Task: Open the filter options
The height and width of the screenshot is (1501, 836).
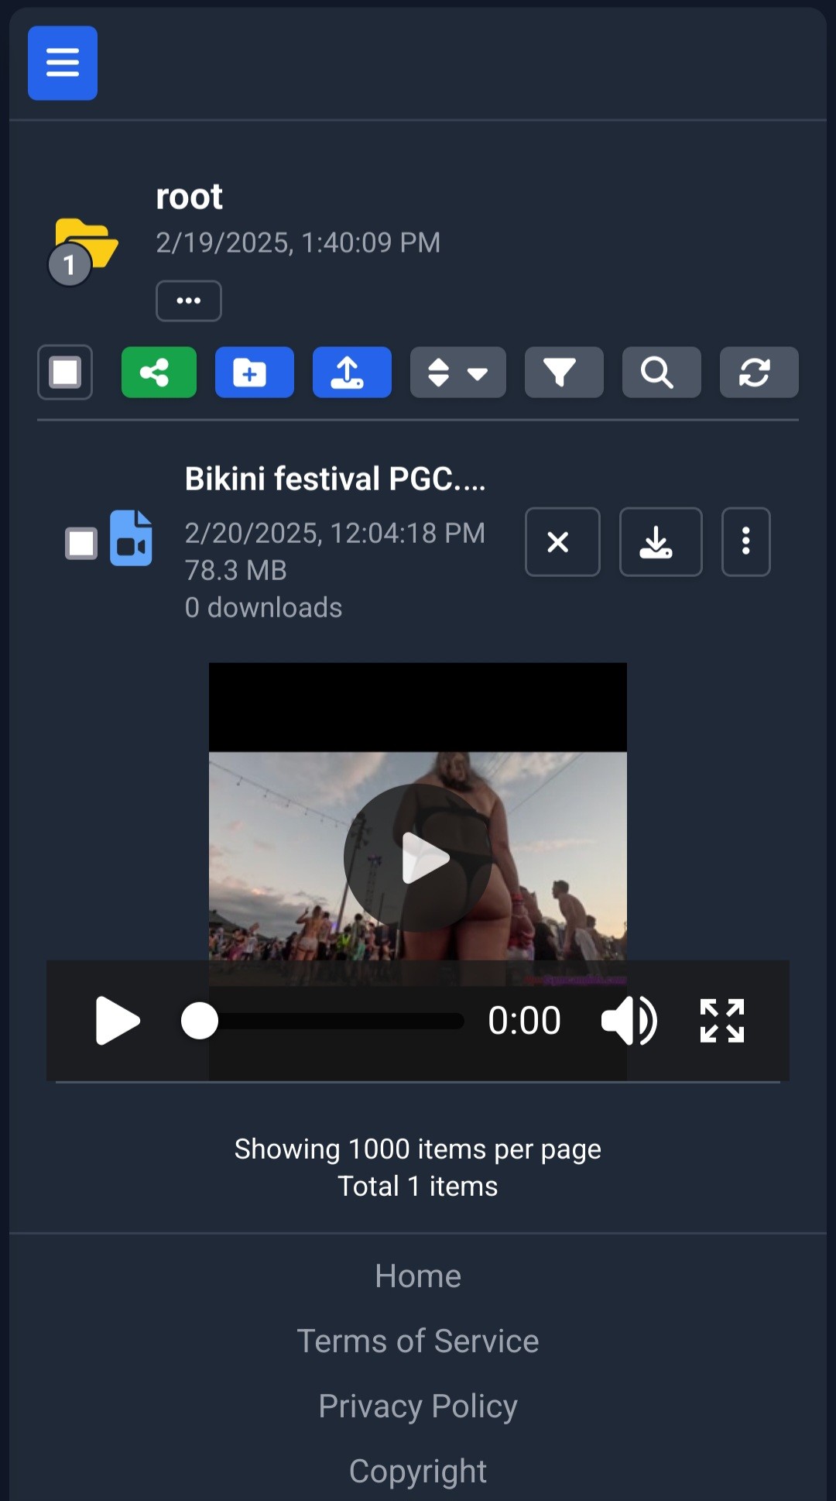Action: tap(564, 373)
